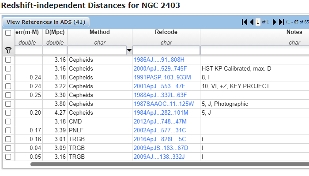309x176 pixels.
Task: Click View References in ADS (41) button
Action: pyautogui.click(x=46, y=22)
